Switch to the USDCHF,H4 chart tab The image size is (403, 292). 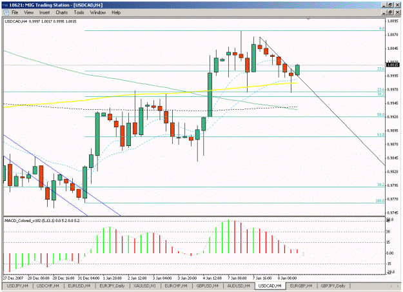click(48, 286)
